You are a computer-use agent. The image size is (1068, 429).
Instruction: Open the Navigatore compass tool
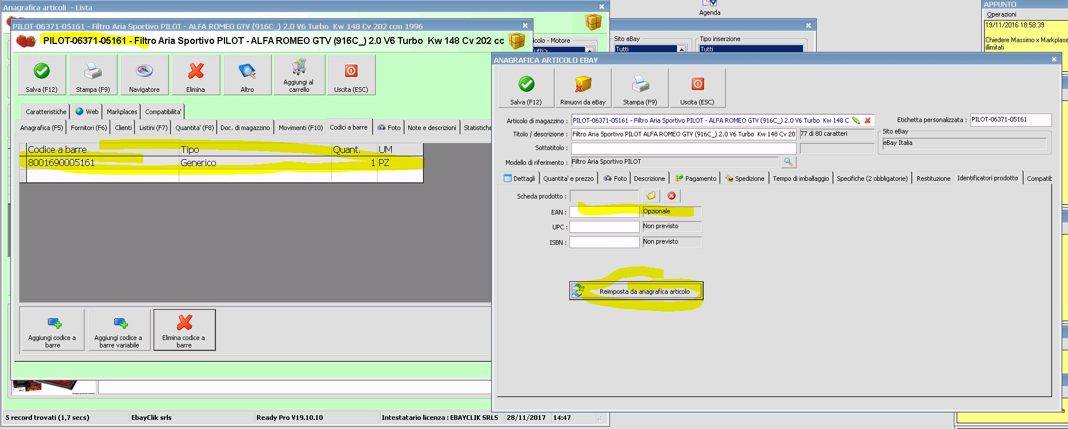[144, 75]
